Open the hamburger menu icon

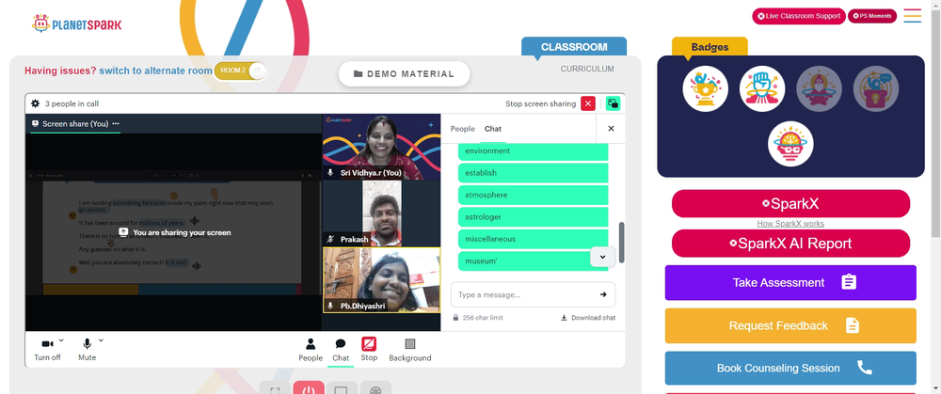click(912, 16)
